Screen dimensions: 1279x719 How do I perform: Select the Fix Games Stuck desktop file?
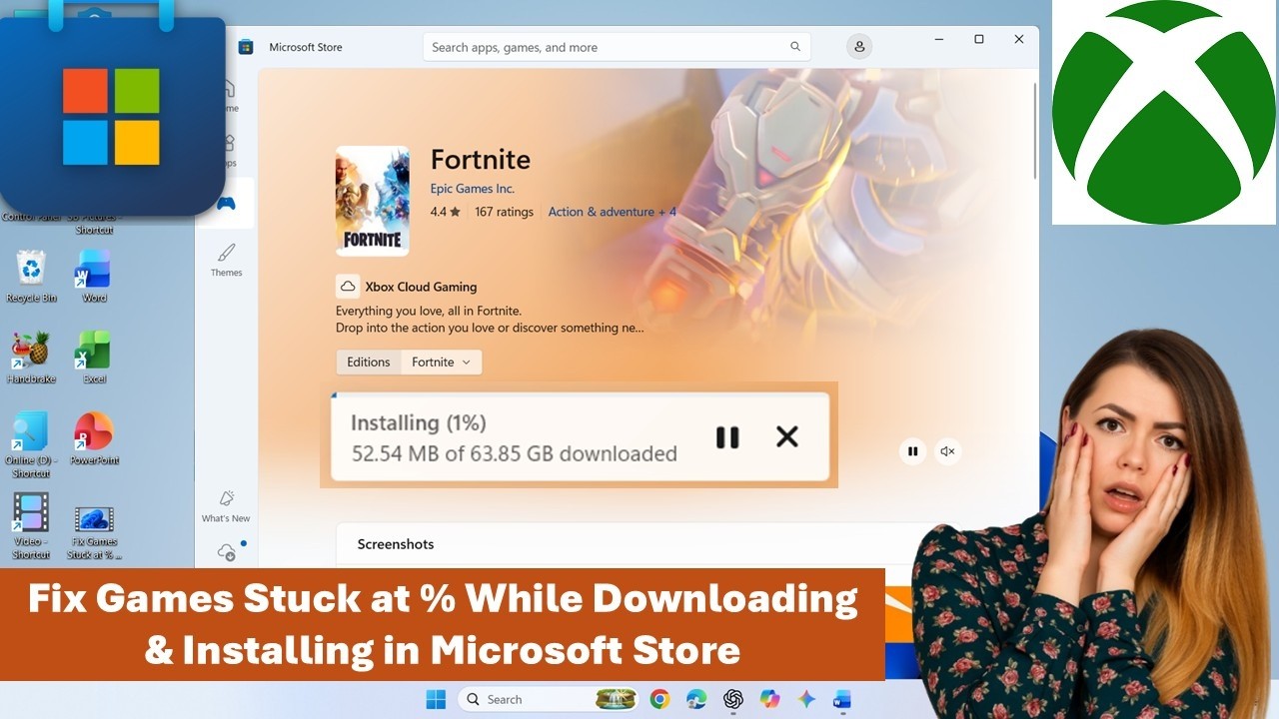(x=94, y=532)
